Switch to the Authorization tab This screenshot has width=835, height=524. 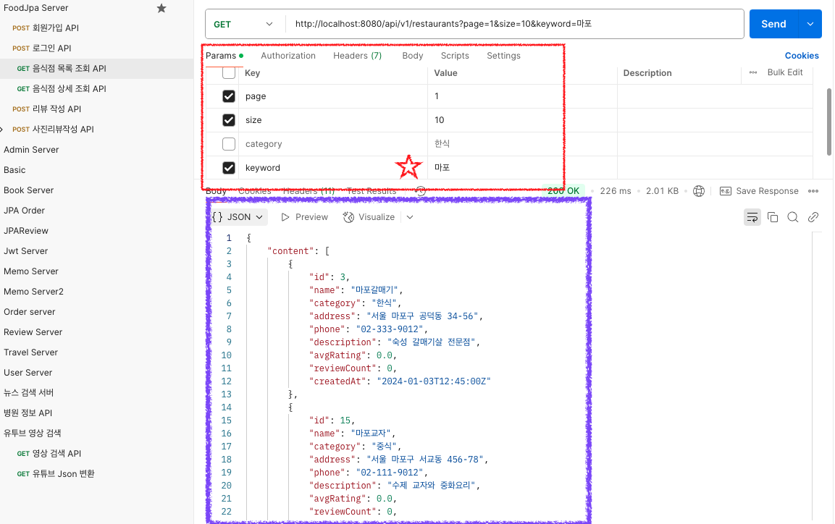click(288, 56)
